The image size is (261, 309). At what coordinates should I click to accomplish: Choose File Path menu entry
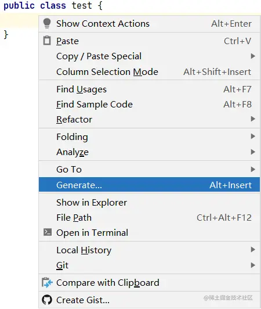point(149,218)
